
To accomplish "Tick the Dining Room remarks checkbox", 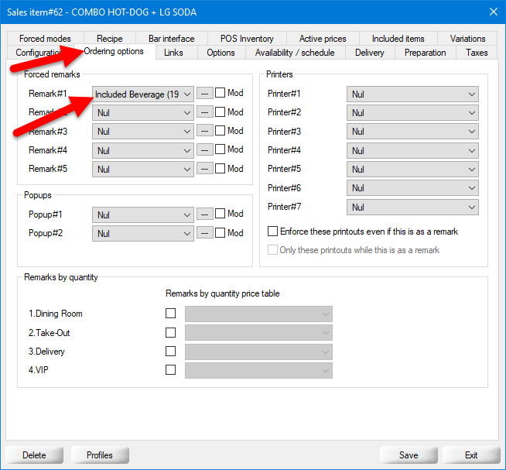I will click(170, 314).
